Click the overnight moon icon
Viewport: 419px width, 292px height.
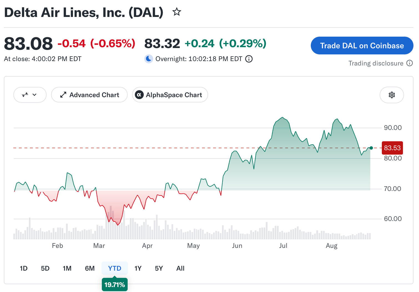[x=149, y=59]
